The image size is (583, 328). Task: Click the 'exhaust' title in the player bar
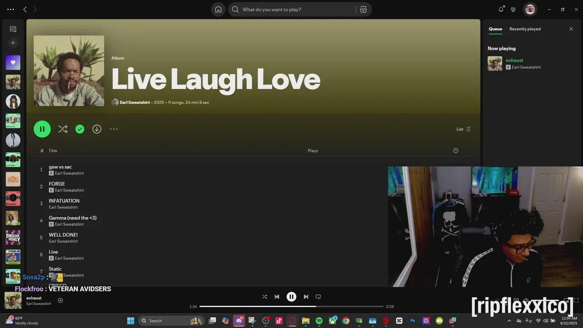(x=34, y=298)
